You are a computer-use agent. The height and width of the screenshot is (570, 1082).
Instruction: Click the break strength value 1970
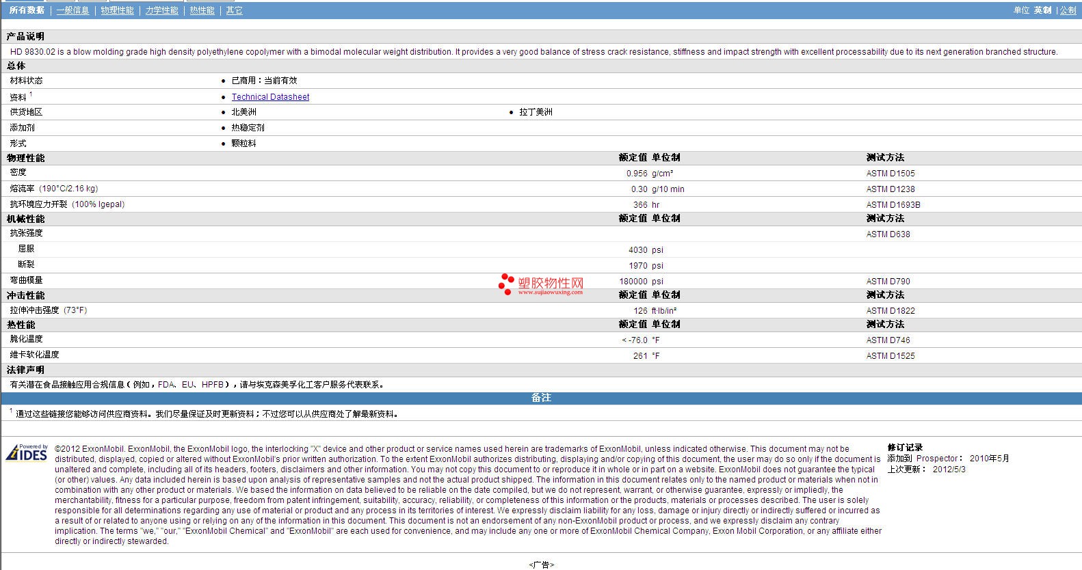tap(638, 266)
